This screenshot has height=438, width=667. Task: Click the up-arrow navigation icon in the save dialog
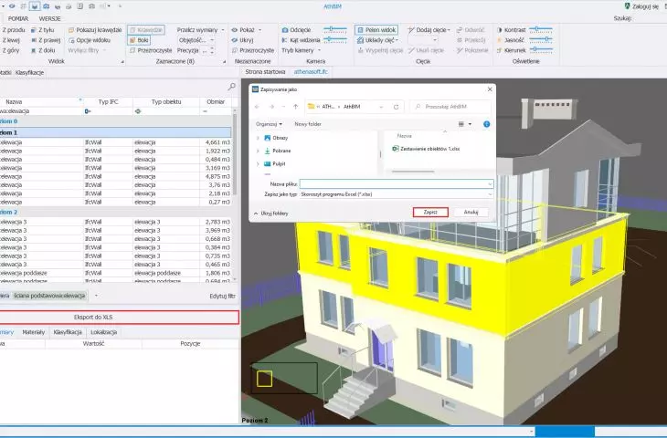click(296, 107)
